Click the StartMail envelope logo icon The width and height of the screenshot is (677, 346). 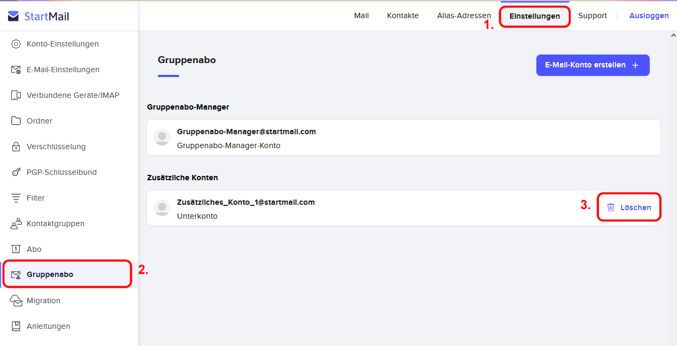point(13,17)
